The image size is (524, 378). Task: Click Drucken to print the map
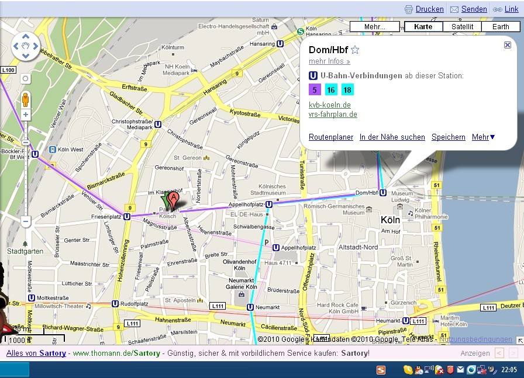(429, 9)
